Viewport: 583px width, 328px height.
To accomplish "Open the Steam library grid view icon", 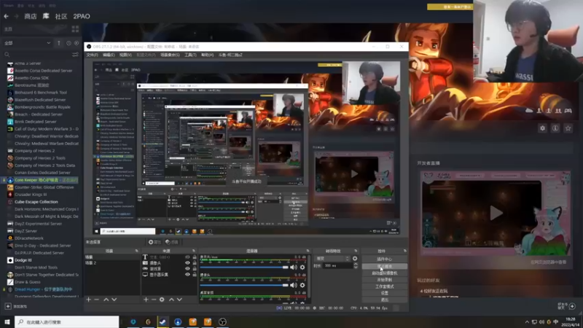I will click(74, 30).
